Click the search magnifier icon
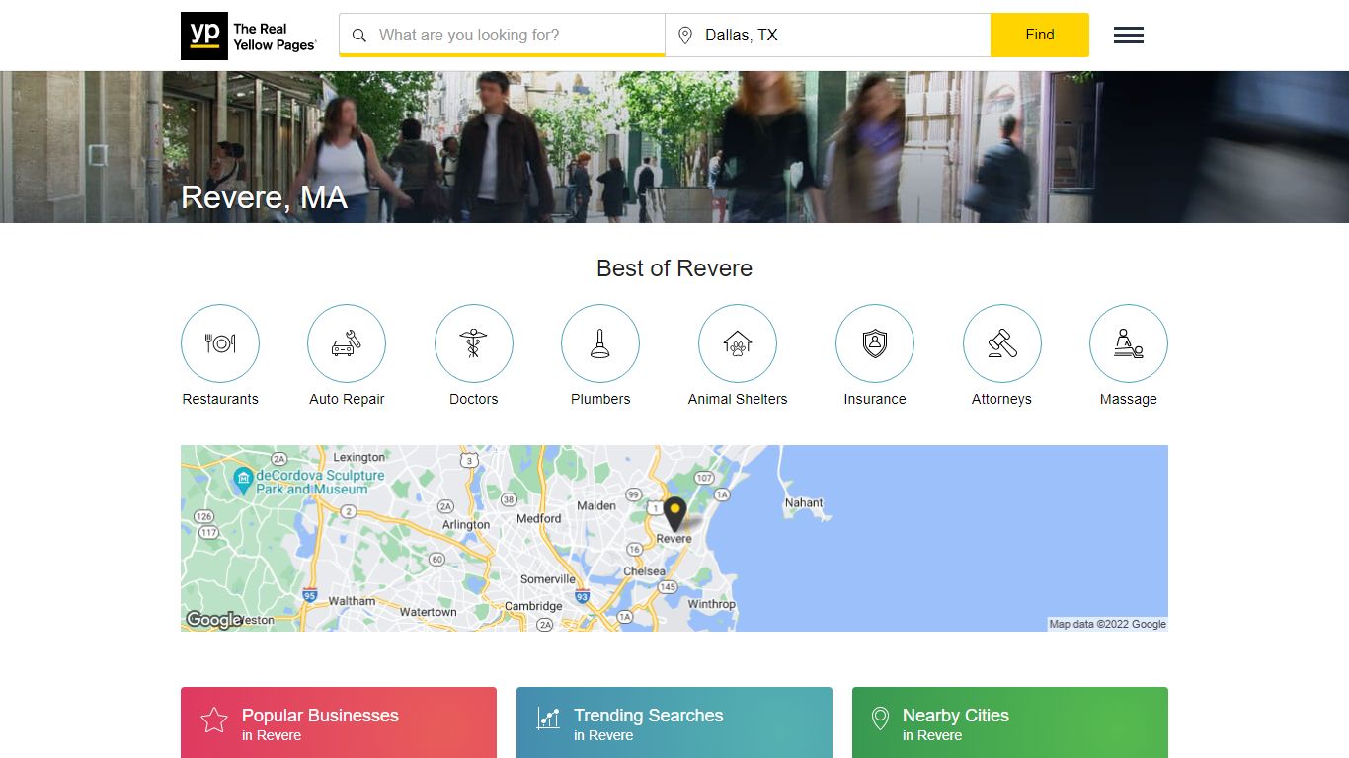The width and height of the screenshot is (1349, 758). 359,35
